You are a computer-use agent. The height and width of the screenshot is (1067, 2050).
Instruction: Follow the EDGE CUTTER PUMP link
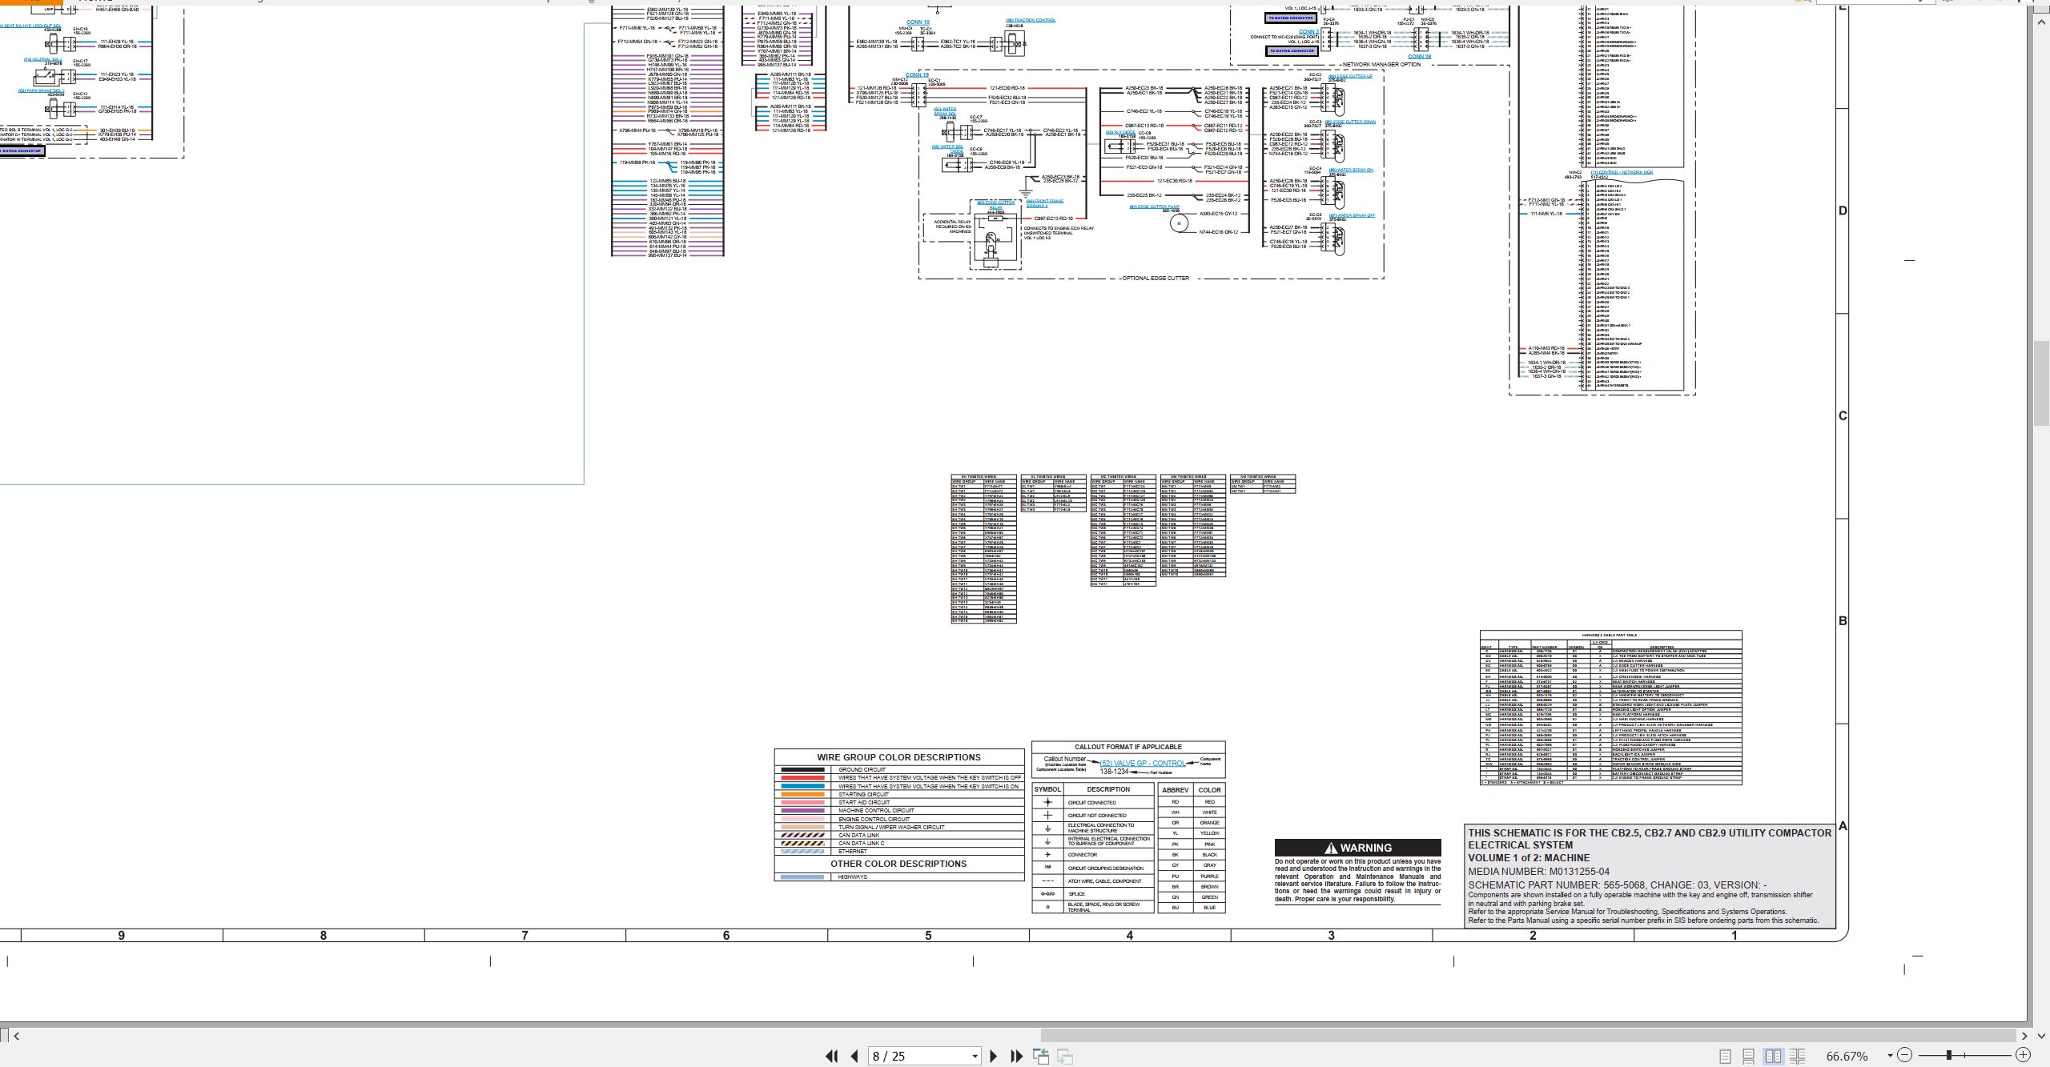(1154, 207)
